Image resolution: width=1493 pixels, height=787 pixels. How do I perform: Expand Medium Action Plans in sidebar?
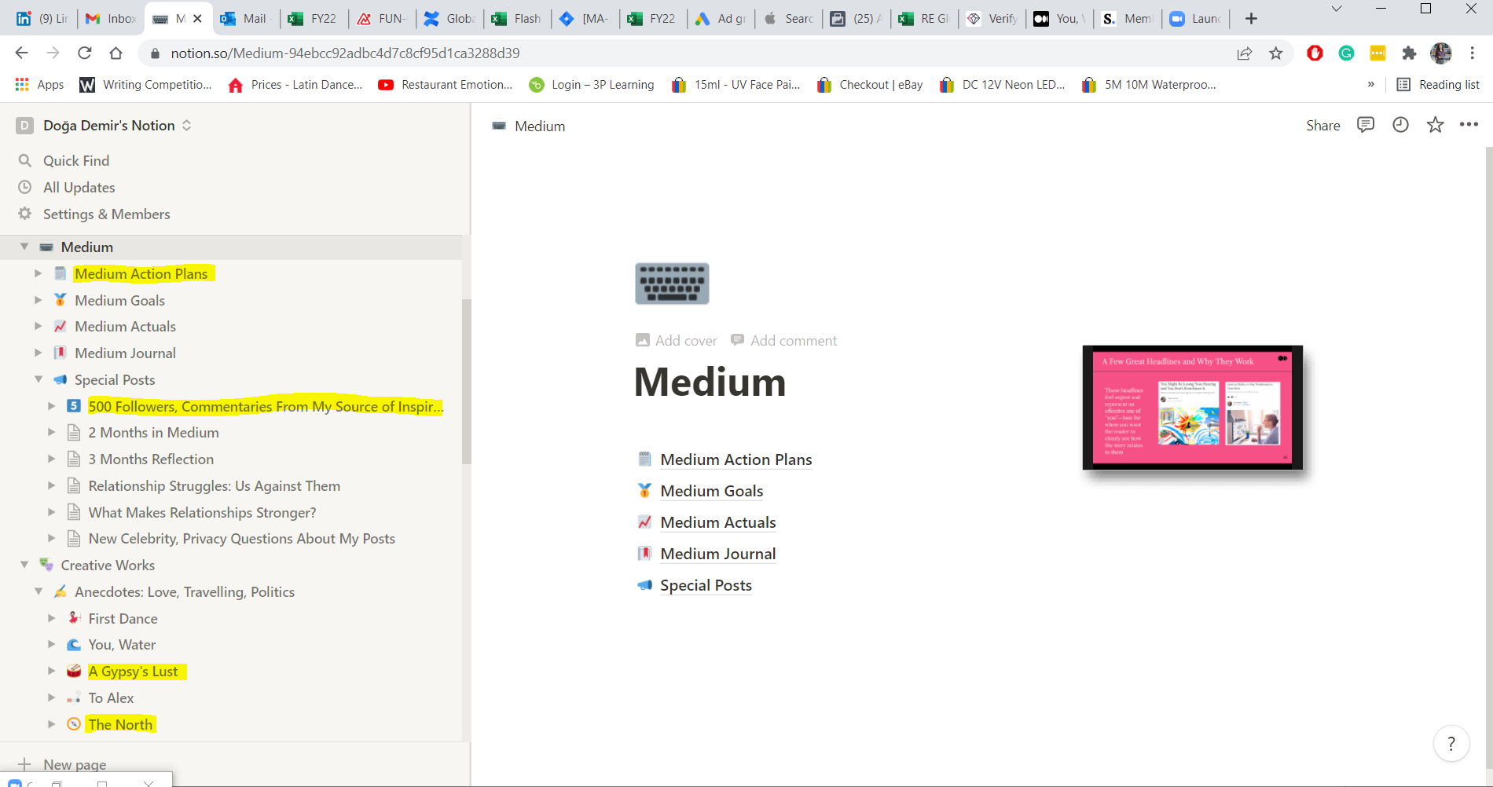[x=38, y=273]
